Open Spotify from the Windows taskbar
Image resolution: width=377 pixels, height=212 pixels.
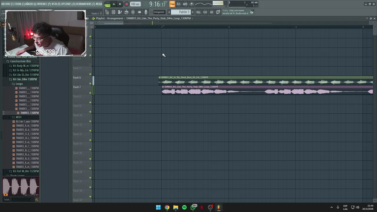click(x=184, y=207)
